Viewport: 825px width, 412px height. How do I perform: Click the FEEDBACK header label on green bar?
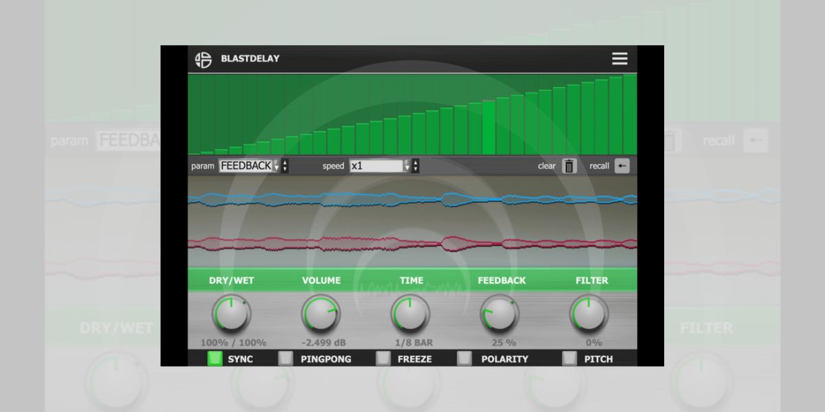(502, 280)
